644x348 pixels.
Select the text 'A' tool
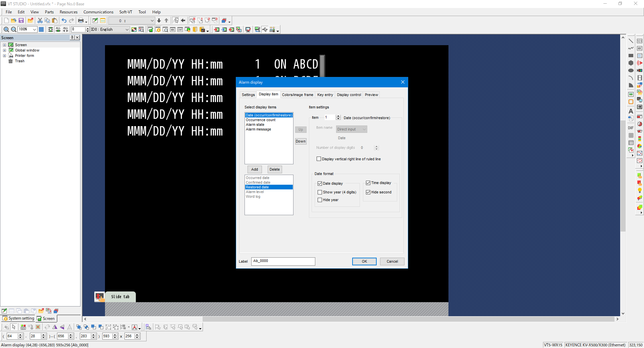pyautogui.click(x=631, y=111)
